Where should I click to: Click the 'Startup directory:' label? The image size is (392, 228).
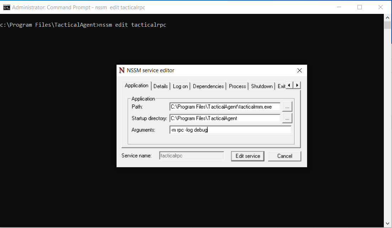coord(149,118)
